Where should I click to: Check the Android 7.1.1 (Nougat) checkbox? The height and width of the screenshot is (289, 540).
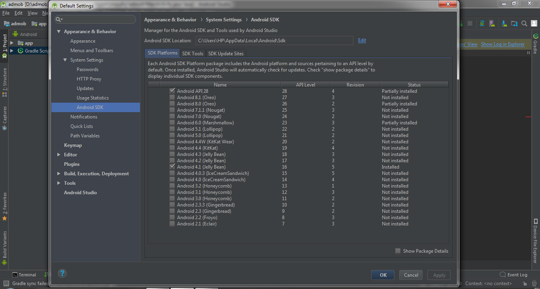pyautogui.click(x=172, y=110)
